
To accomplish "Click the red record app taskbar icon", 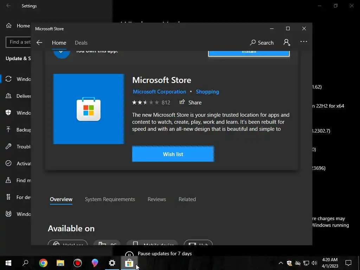I will (x=78, y=263).
